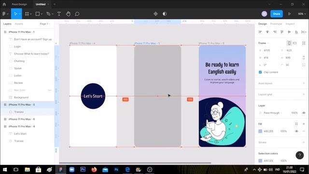
Task: Align right icon in Design panel
Action: (x=275, y=32)
